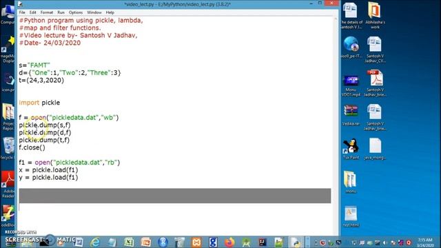Open the File menu in IDLE

pyautogui.click(x=22, y=12)
